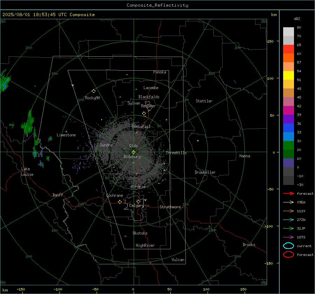
Task: Click the Vulcan city label
Action: pos(178,260)
